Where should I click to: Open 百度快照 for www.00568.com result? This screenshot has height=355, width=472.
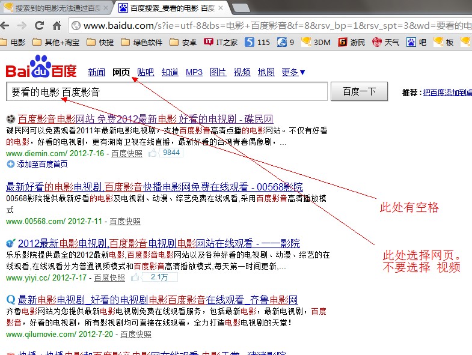point(125,222)
